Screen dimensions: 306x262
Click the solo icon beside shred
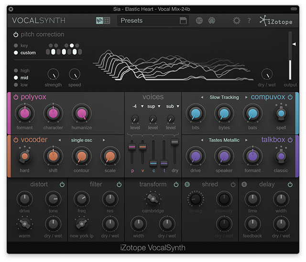pyautogui.click(x=187, y=184)
